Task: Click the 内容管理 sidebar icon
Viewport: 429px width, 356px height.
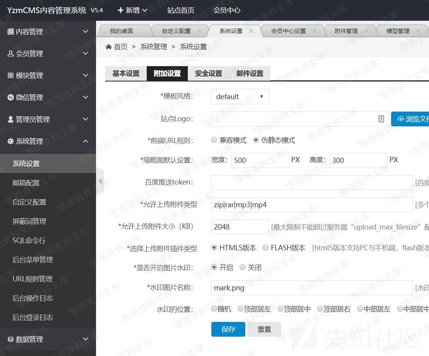Action: [x=10, y=32]
